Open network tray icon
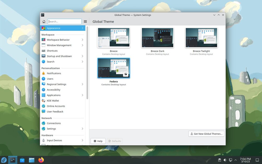 click(x=230, y=160)
